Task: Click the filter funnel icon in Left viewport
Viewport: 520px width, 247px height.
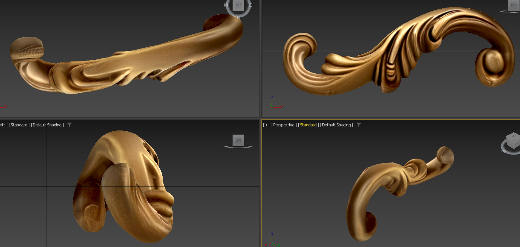Action: coord(70,125)
